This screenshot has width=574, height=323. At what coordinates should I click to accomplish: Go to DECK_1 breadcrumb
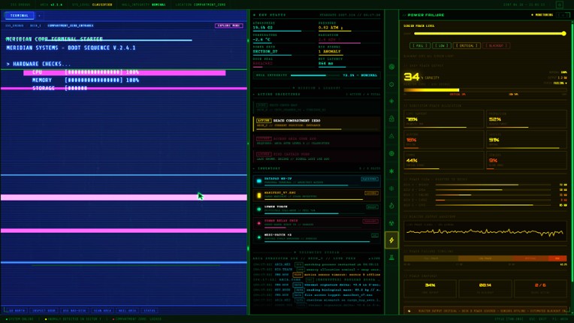pyautogui.click(x=35, y=26)
